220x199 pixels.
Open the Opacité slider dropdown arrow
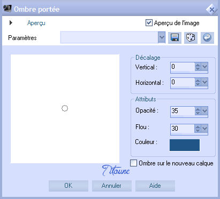(x=204, y=111)
